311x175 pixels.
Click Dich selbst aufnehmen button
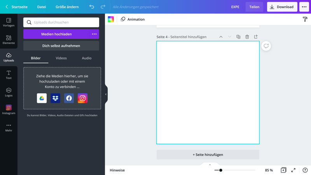pyautogui.click(x=61, y=45)
